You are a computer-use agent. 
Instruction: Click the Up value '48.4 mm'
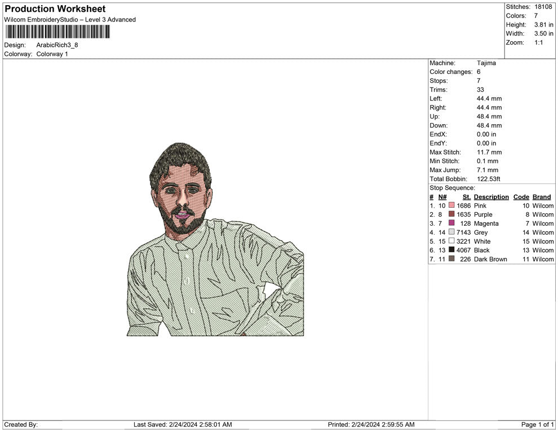489,116
